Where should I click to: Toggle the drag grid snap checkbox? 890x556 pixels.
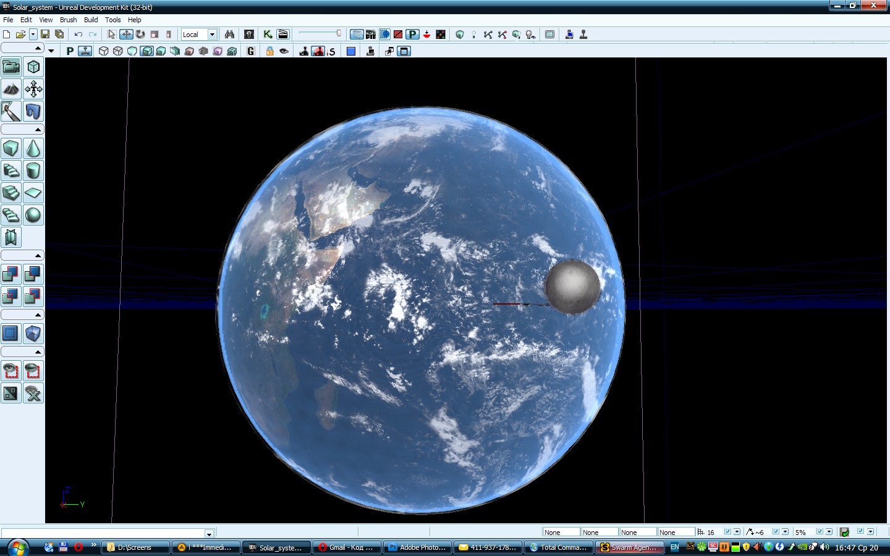[727, 532]
